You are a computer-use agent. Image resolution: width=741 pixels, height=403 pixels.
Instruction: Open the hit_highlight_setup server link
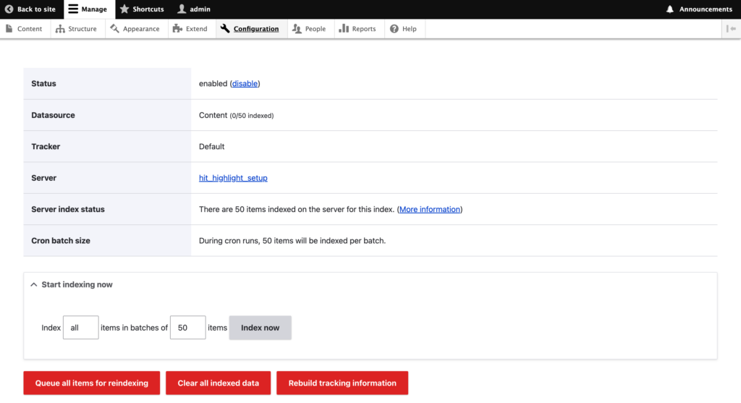coord(233,178)
